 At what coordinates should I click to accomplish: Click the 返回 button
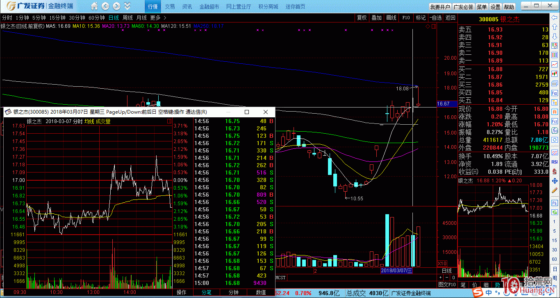tap(450, 18)
